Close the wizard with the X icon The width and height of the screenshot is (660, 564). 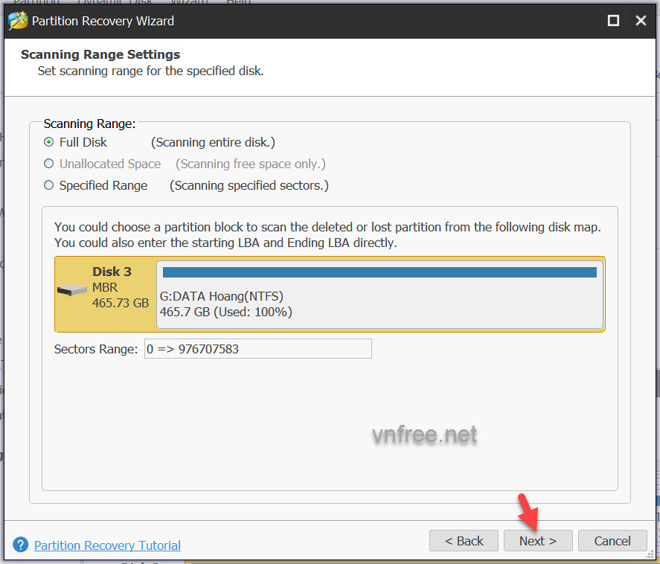641,21
